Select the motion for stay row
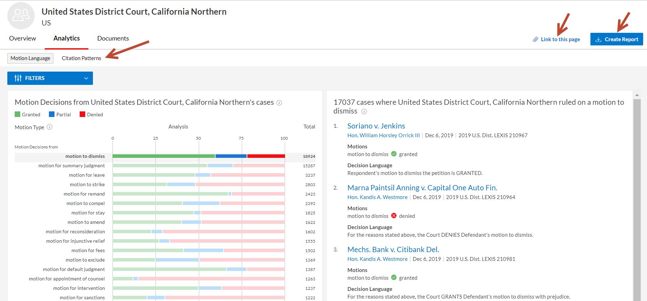 [x=165, y=213]
